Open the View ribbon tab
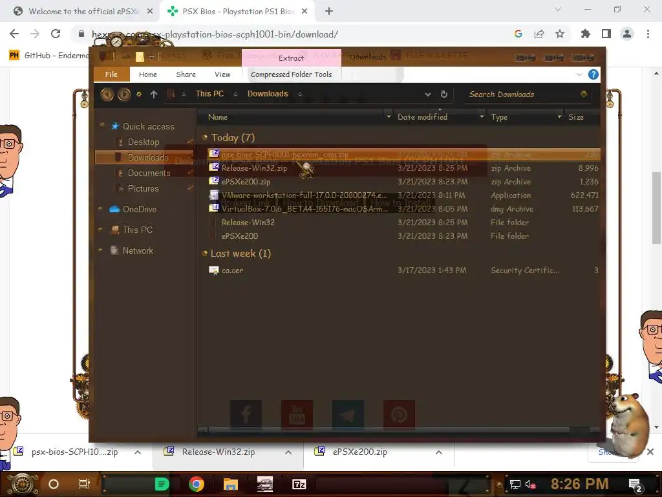Viewport: 662px width, 497px height. (x=222, y=74)
